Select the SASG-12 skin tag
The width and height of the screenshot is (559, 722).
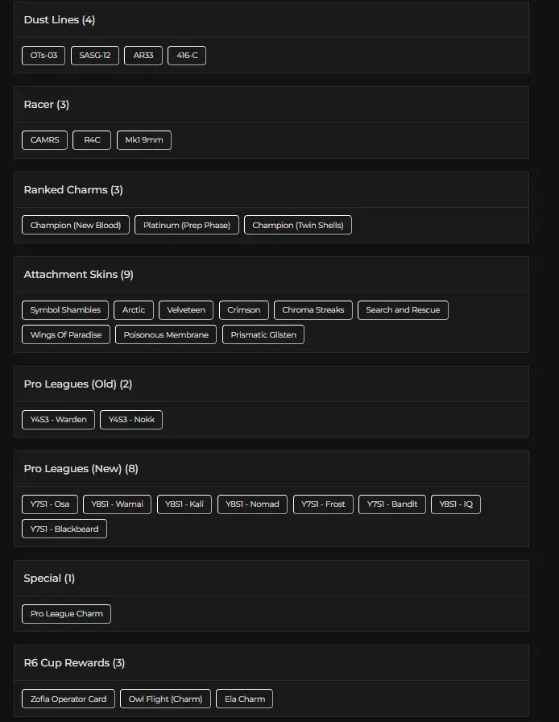tap(95, 56)
